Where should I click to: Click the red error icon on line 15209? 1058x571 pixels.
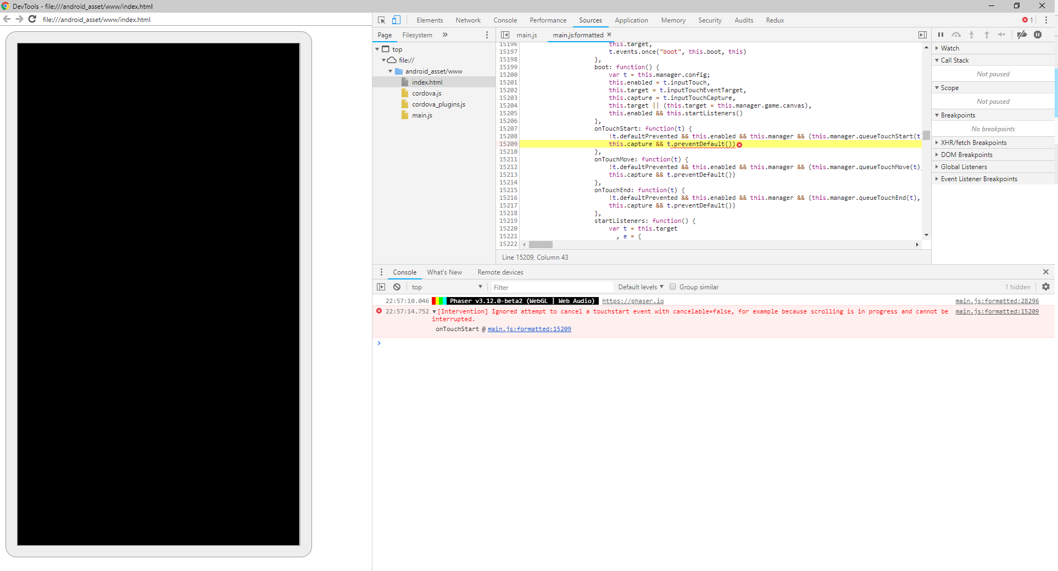click(x=739, y=145)
